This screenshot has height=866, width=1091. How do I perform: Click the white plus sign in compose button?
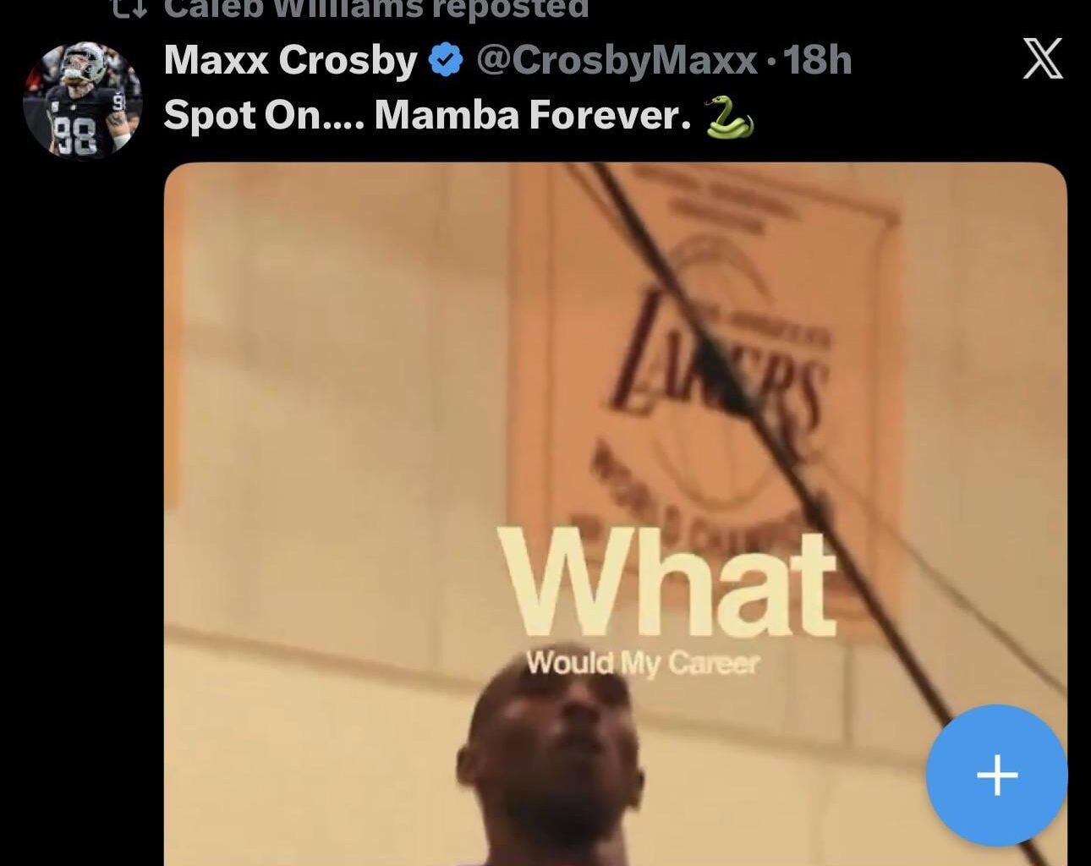(996, 775)
